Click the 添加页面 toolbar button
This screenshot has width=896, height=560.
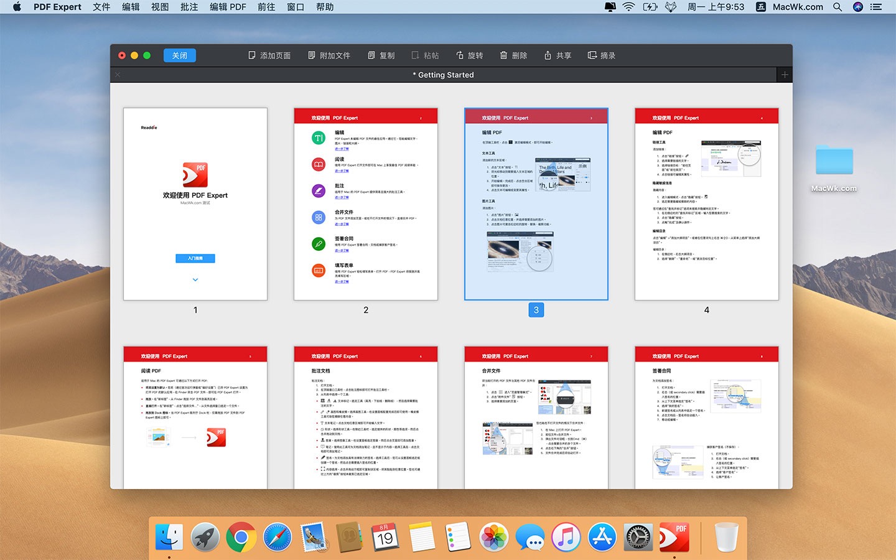(269, 55)
